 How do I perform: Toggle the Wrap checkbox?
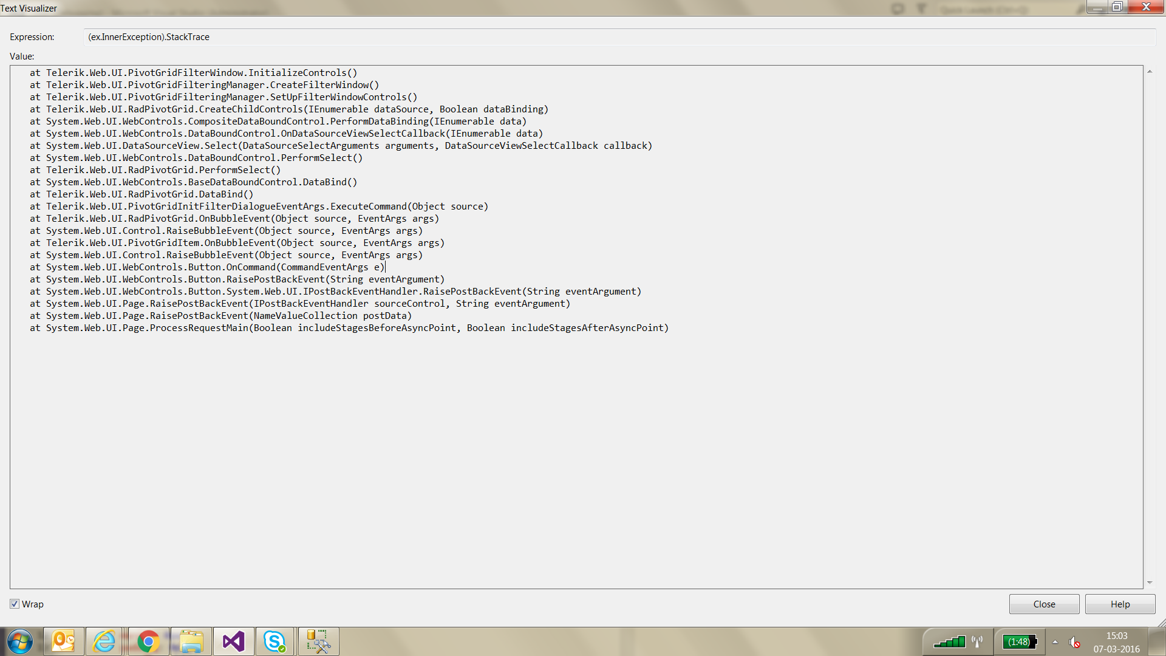click(15, 604)
